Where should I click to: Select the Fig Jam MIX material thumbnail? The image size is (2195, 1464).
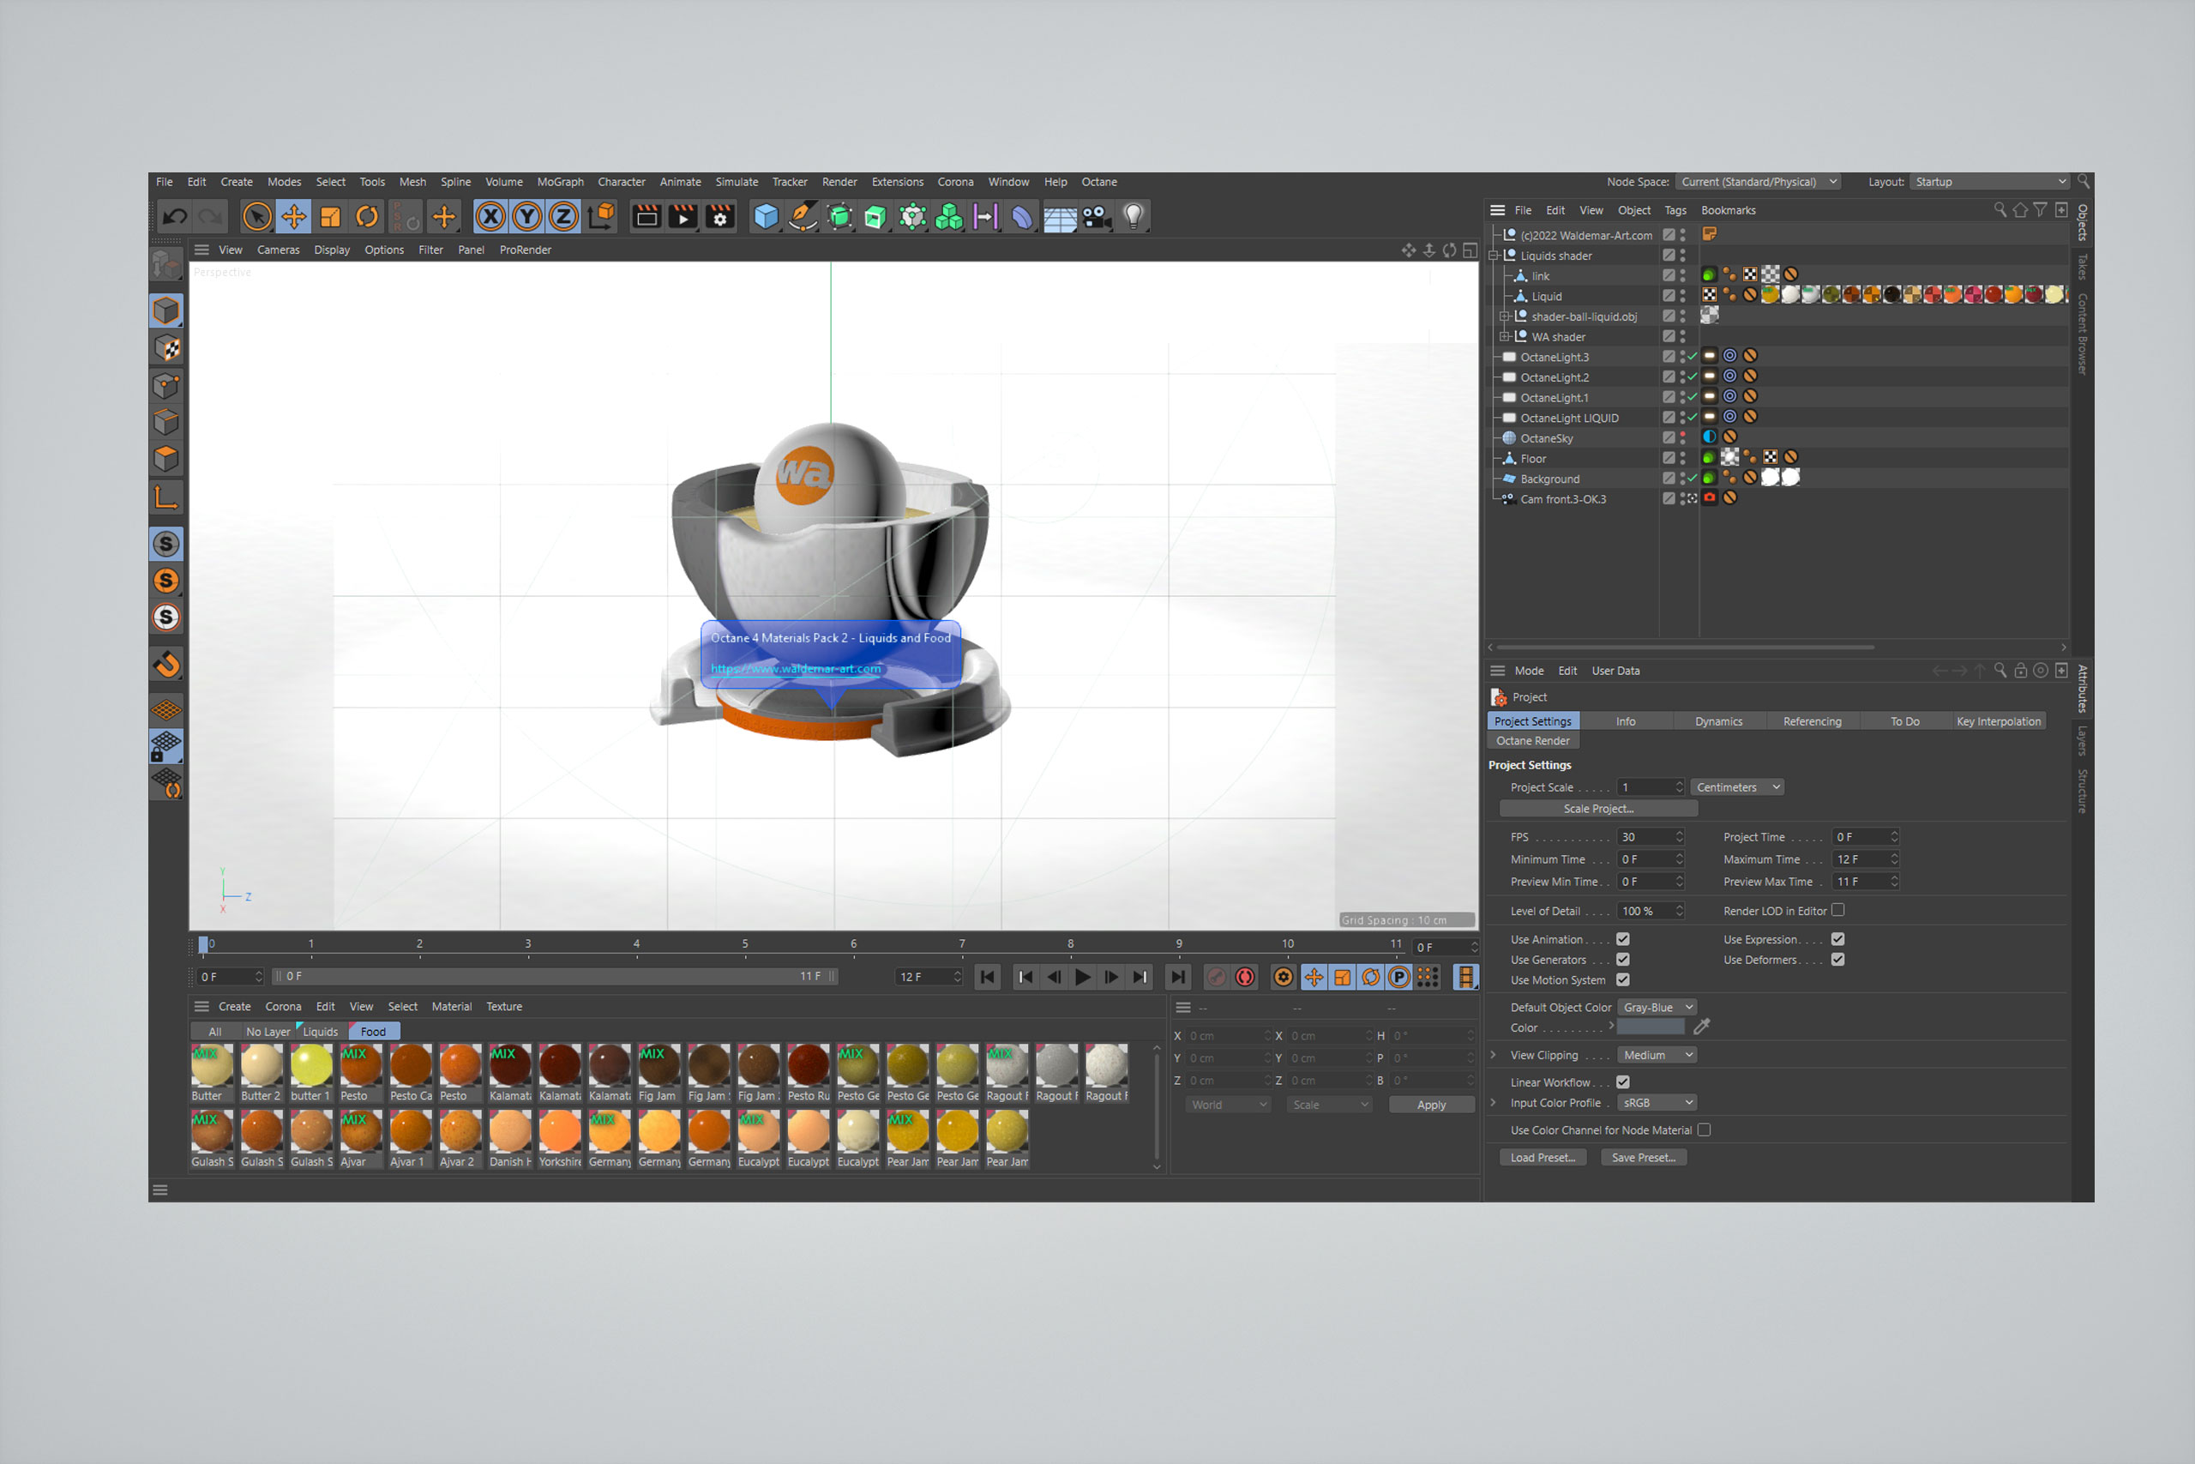click(658, 1073)
